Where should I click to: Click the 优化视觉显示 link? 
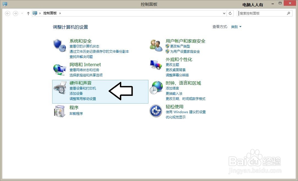tap(176, 117)
